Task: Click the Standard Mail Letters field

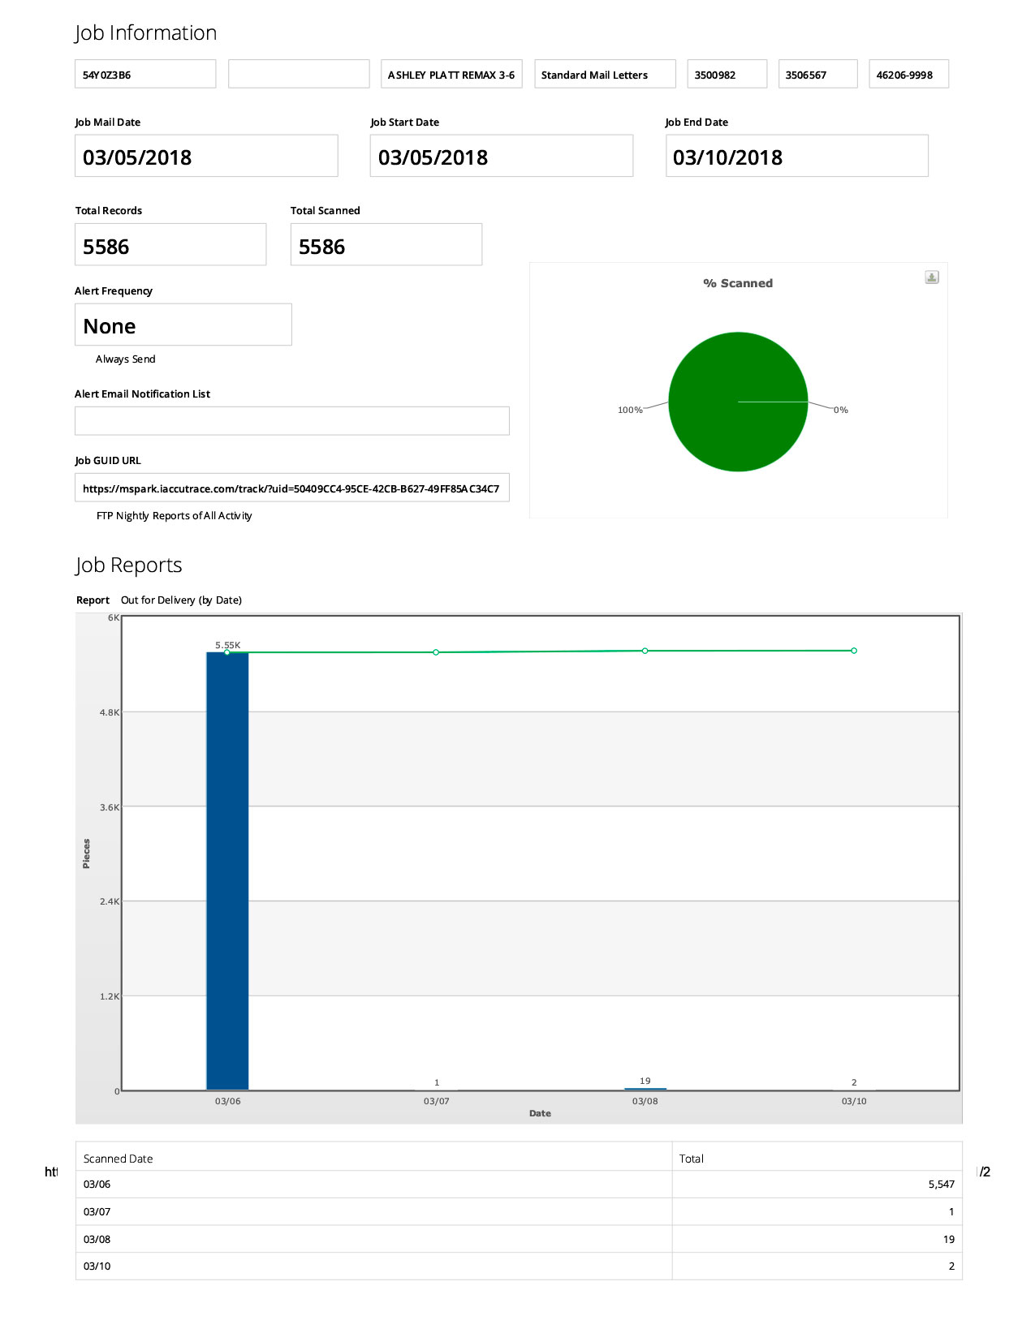Action: coord(605,75)
